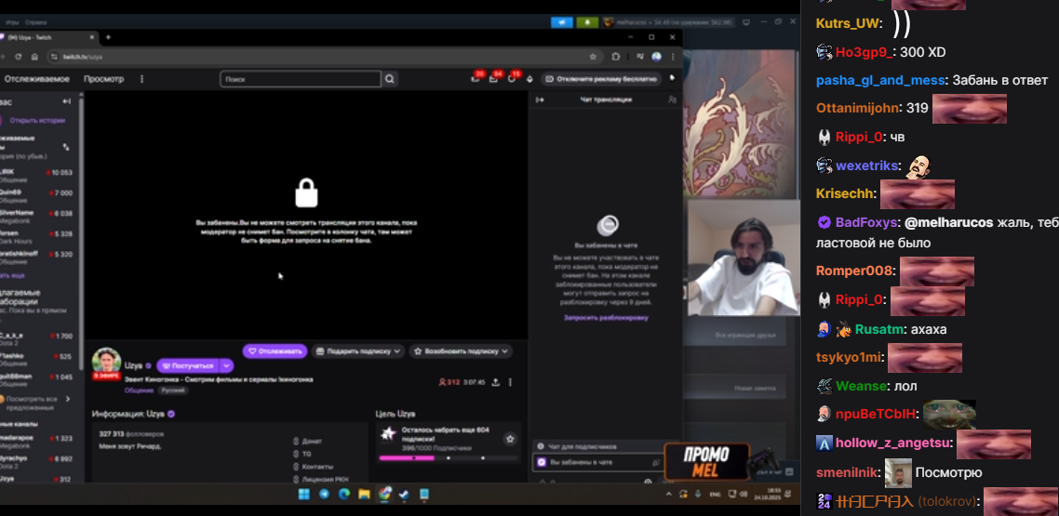Open the Windows Start menu
Image resolution: width=1059 pixels, height=516 pixels.
(304, 494)
